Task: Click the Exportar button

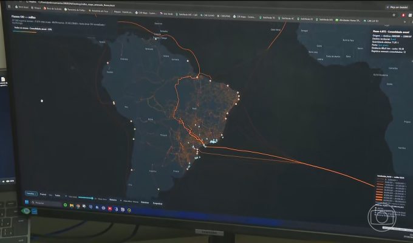Action: tap(157, 204)
